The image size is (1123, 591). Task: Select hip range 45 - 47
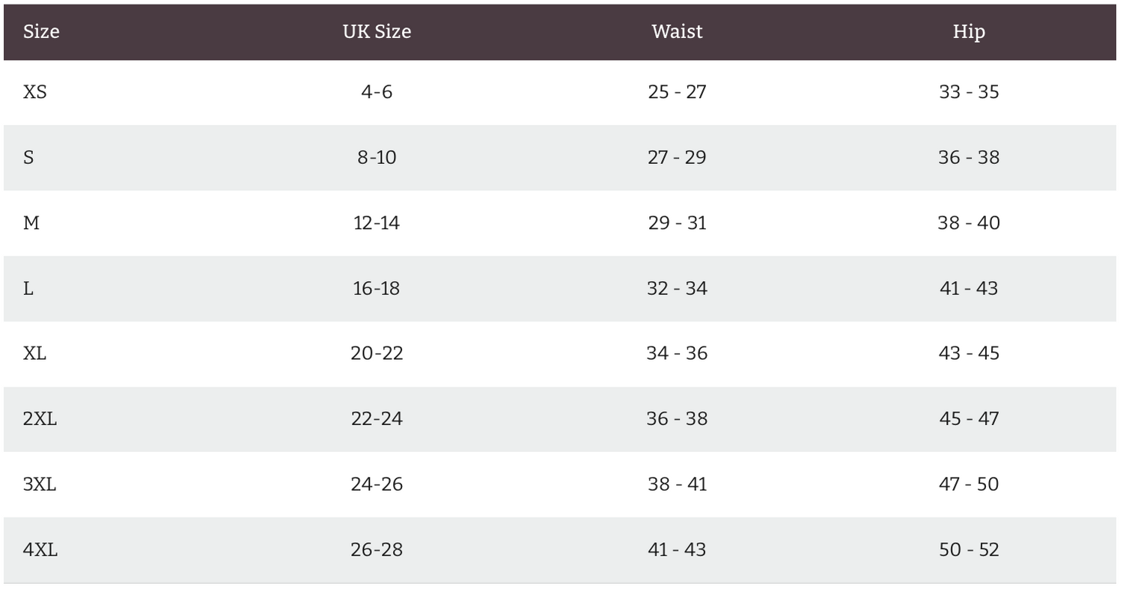point(969,419)
